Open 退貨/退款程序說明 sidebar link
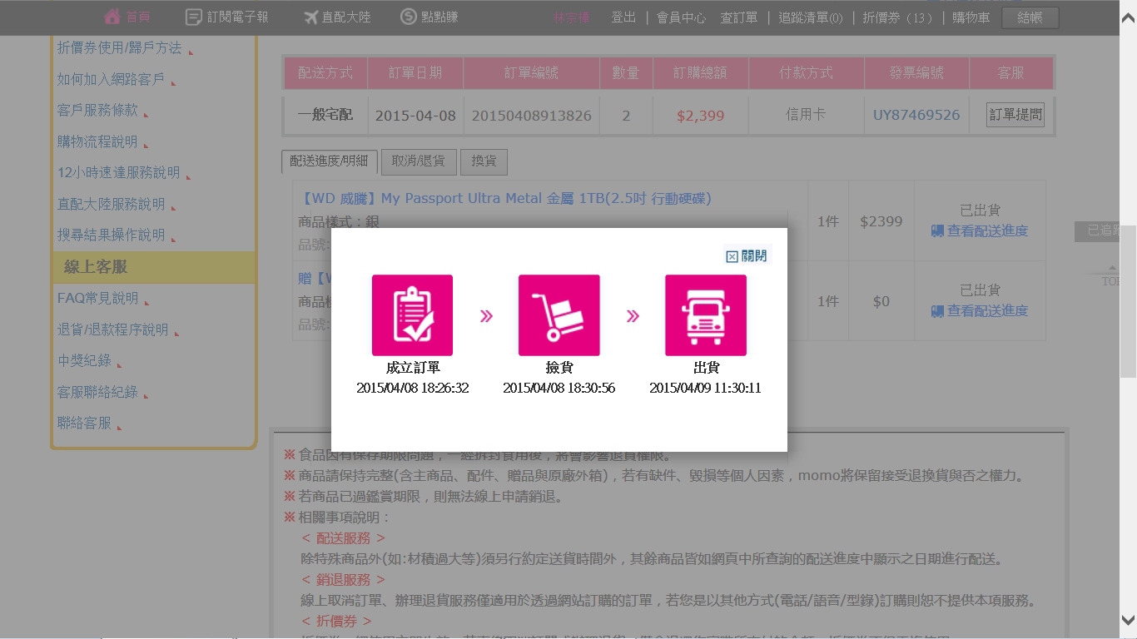 click(112, 330)
